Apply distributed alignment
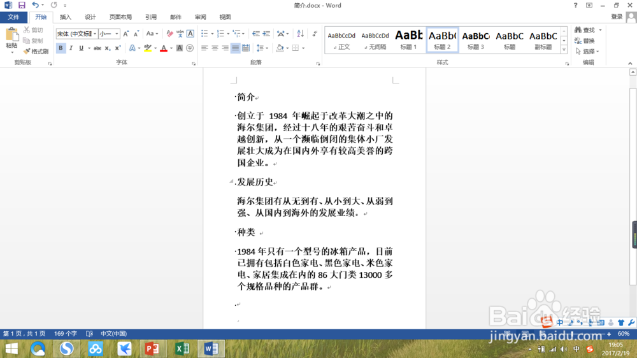Viewport: 637px width, 358px height. click(246, 48)
